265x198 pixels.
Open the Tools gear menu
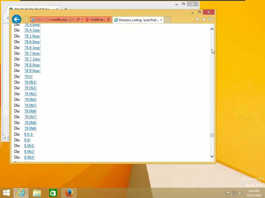[210, 19]
